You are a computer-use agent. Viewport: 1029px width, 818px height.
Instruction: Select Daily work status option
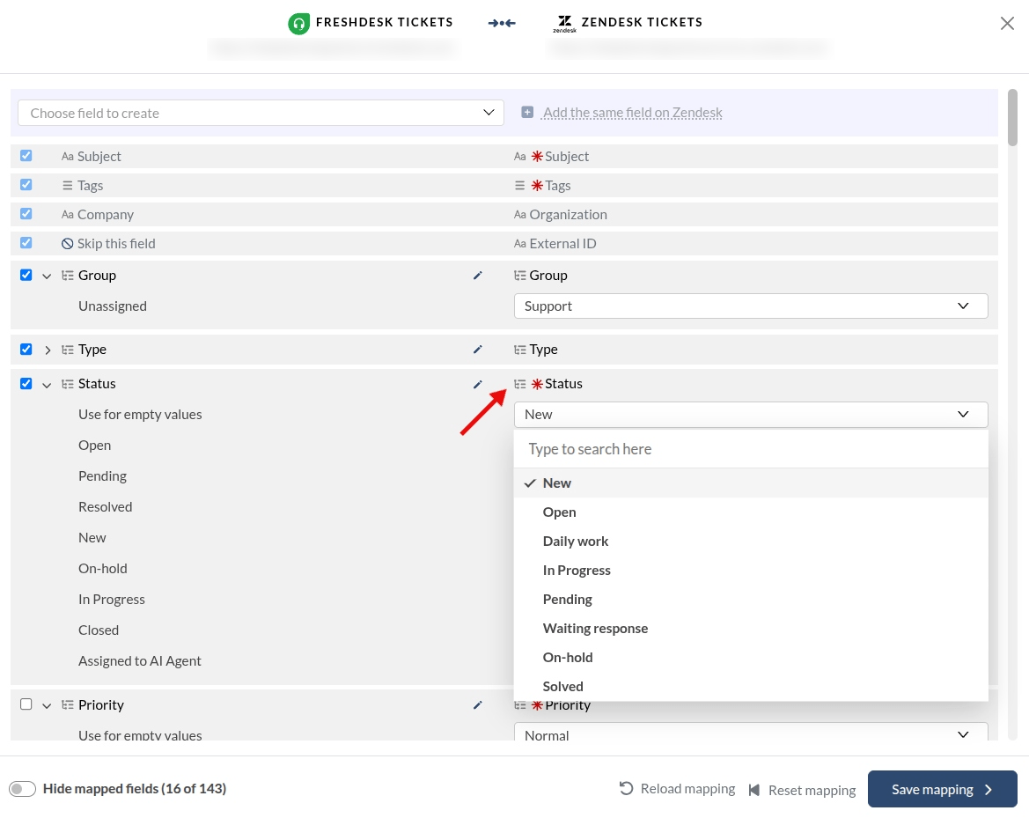pos(751,541)
